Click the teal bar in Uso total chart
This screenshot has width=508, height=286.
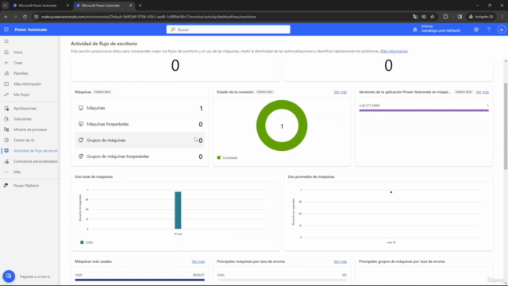[178, 210]
